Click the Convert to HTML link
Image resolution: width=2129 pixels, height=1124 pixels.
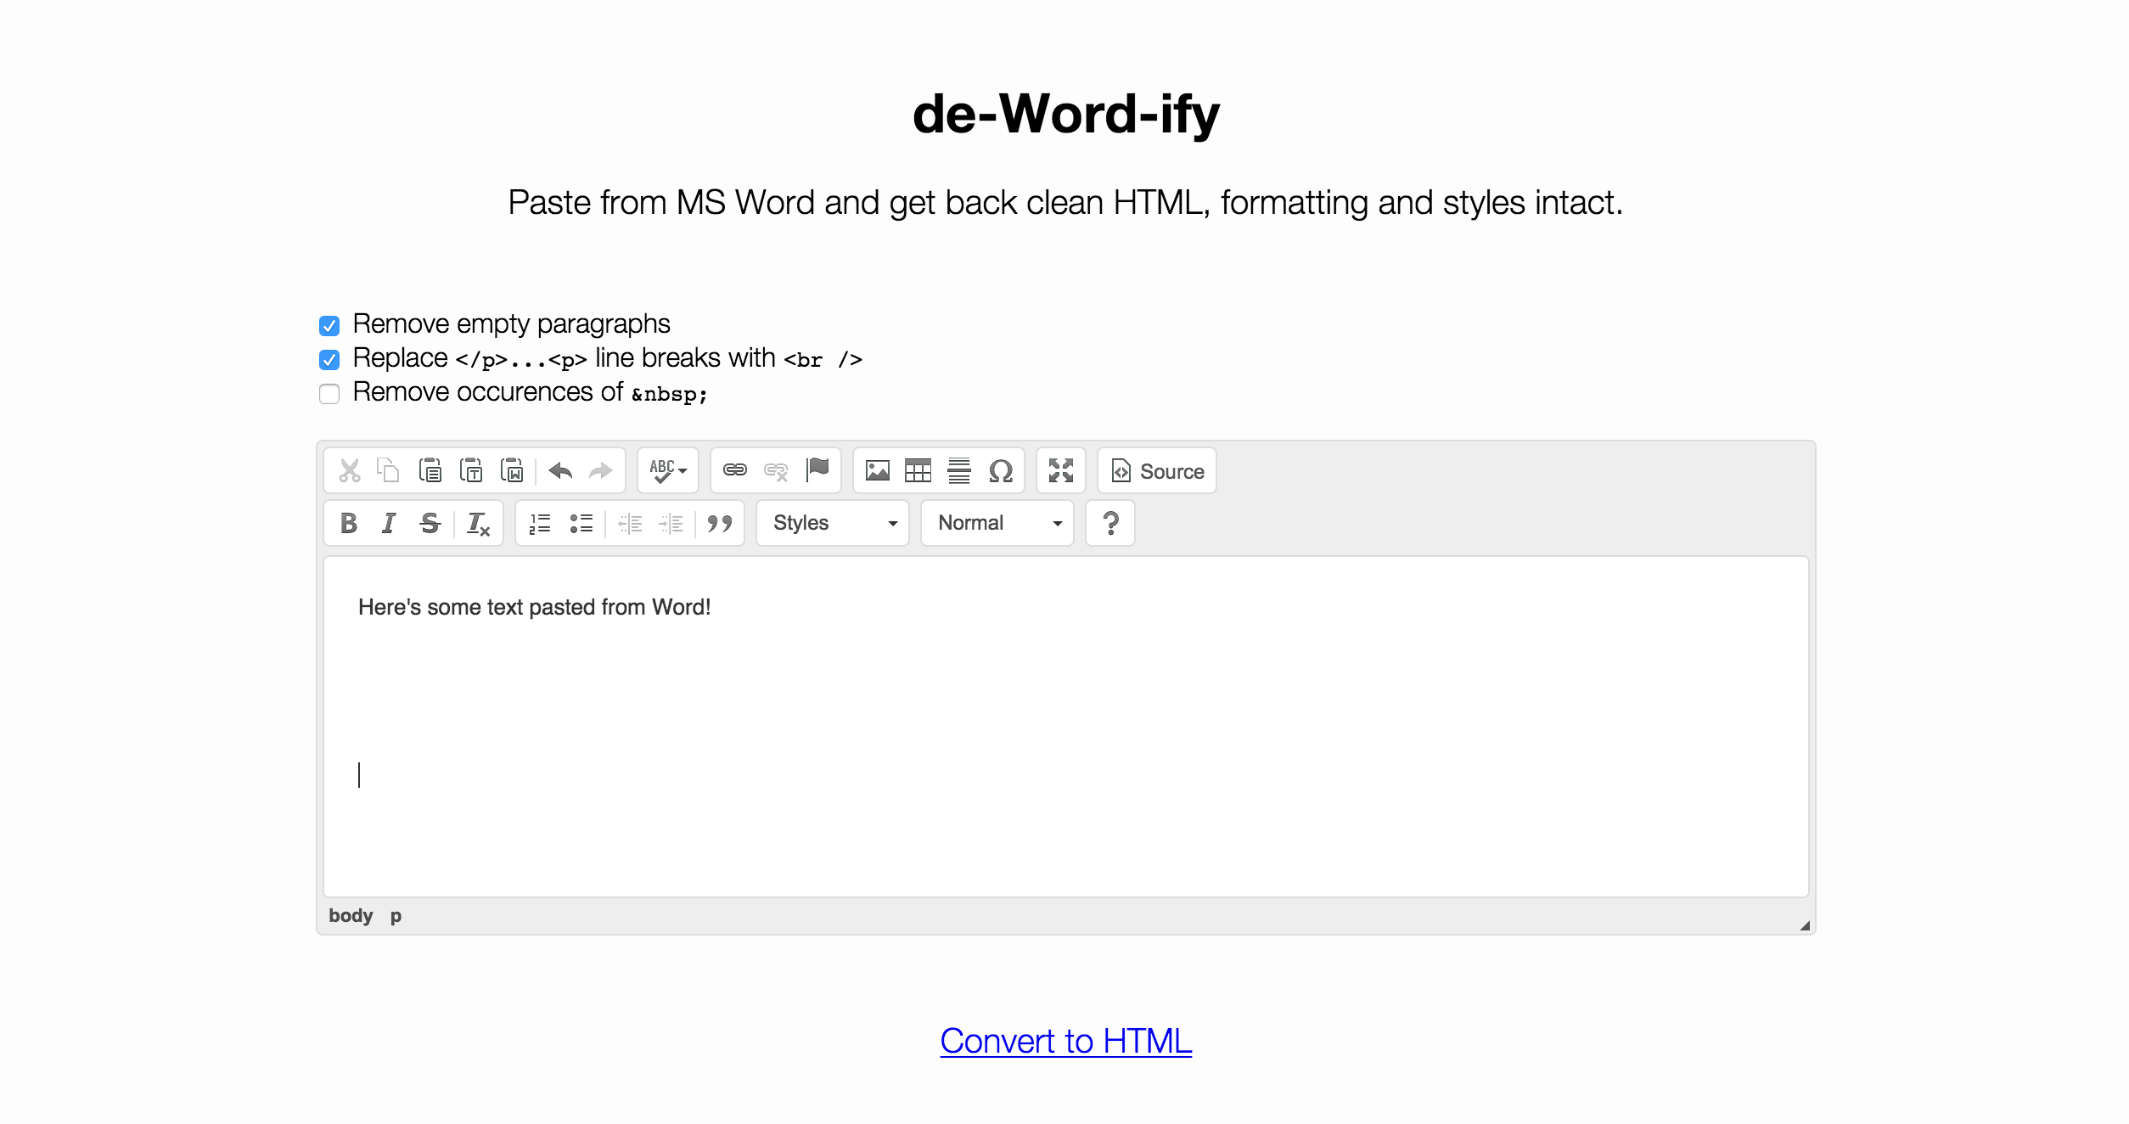tap(1065, 1042)
